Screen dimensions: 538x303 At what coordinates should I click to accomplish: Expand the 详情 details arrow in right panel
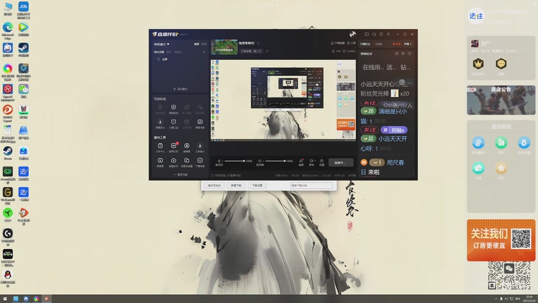pyautogui.click(x=408, y=44)
